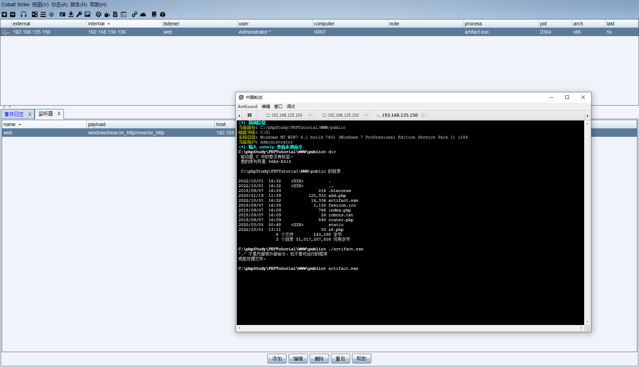Click the gear icon to generate Windows executable
Image resolution: width=639 pixels, height=367 pixels.
99,14
